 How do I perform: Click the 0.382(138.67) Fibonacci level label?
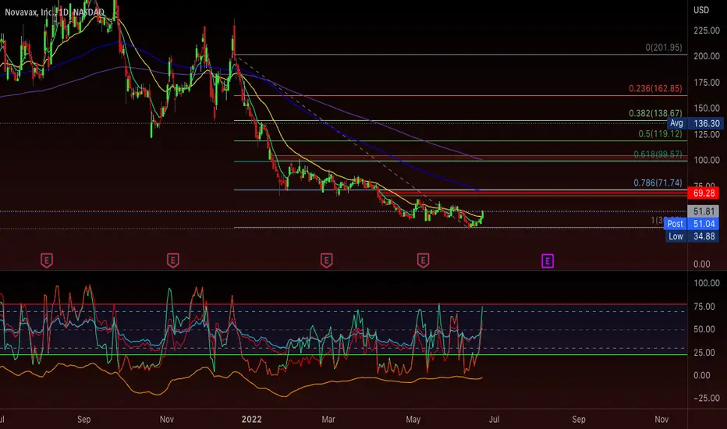click(x=655, y=113)
